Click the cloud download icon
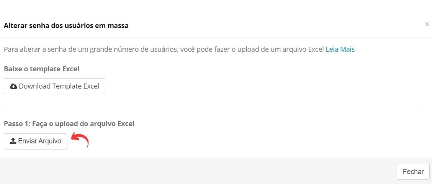This screenshot has width=432, height=184. point(13,86)
